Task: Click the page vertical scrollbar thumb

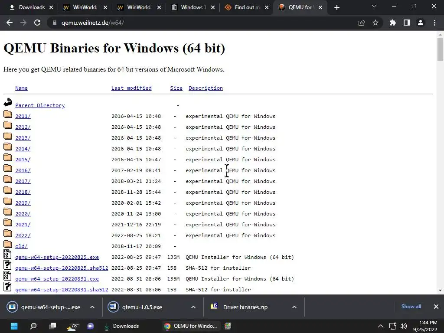Action: (440, 49)
